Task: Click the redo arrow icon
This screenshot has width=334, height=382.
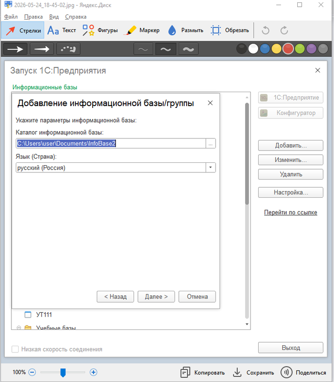Action: coord(284,31)
